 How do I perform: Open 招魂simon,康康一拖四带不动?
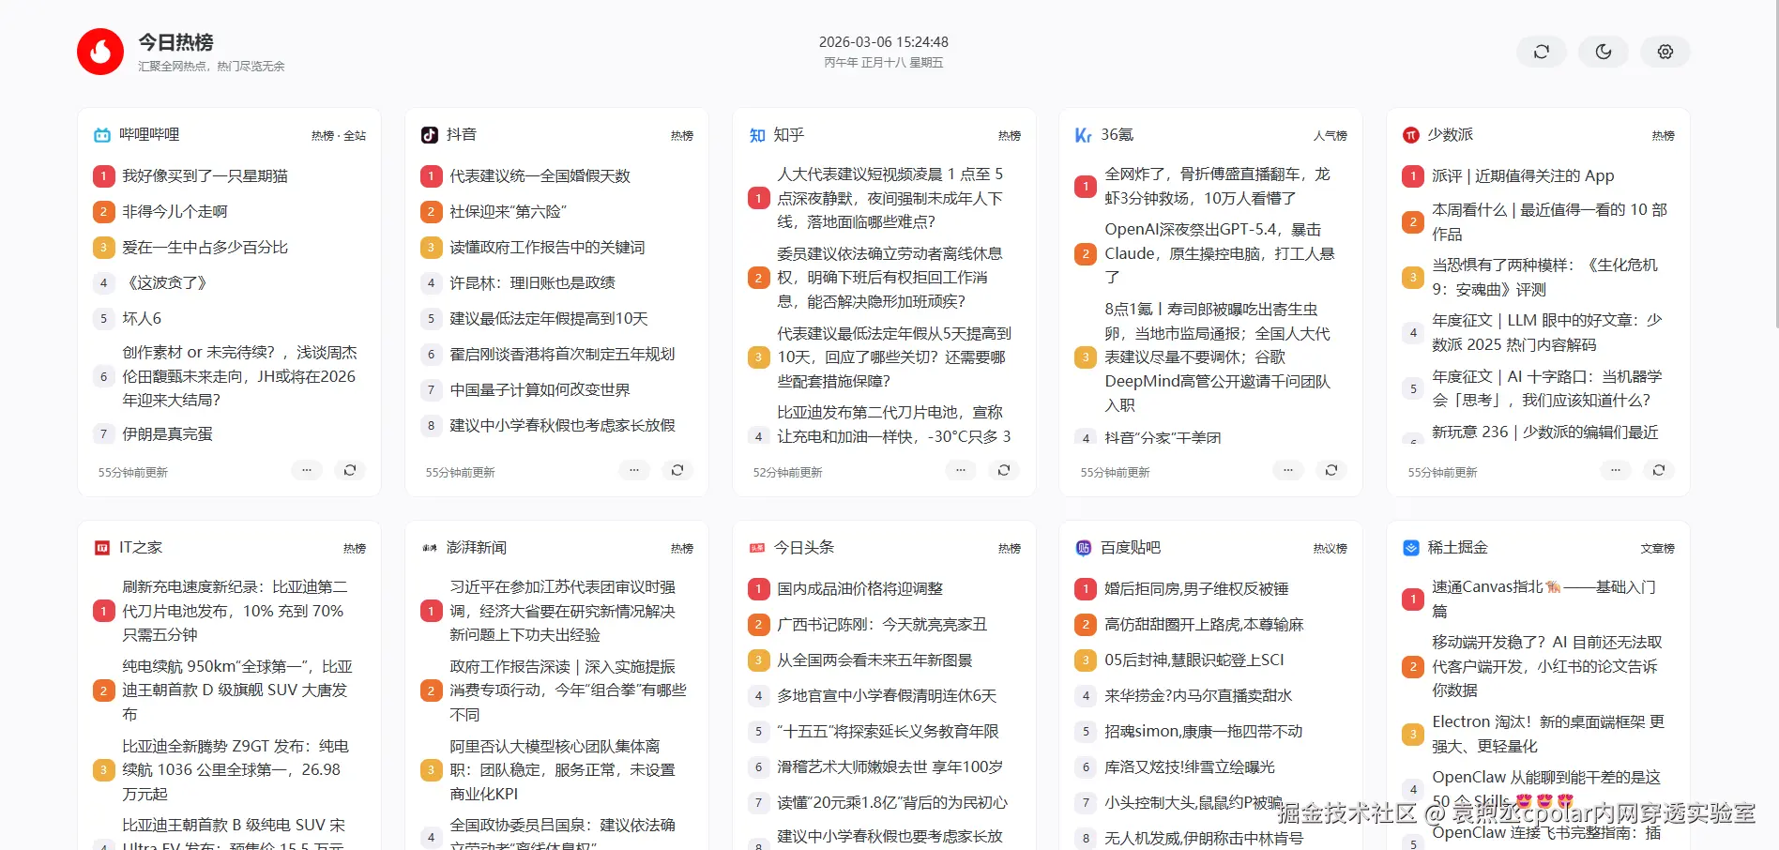click(x=1203, y=732)
